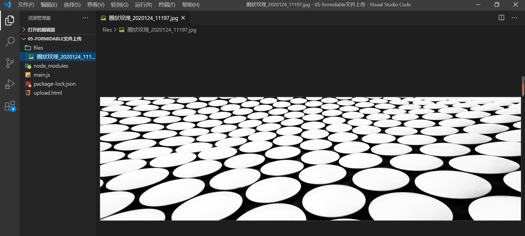Screen dimensions: 525x236
Task: Click the JS icon next to main.js
Action: coord(28,75)
